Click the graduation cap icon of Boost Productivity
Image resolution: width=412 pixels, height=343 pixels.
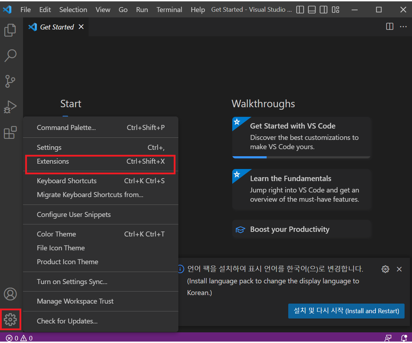pyautogui.click(x=240, y=230)
